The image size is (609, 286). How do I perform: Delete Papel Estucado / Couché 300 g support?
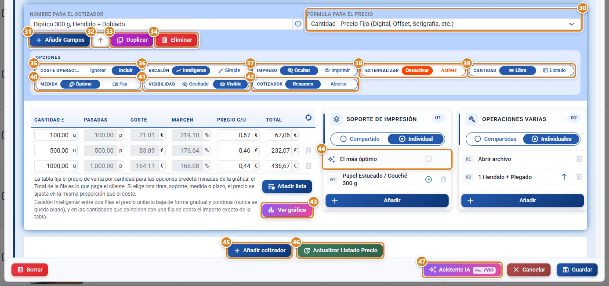[x=444, y=179]
